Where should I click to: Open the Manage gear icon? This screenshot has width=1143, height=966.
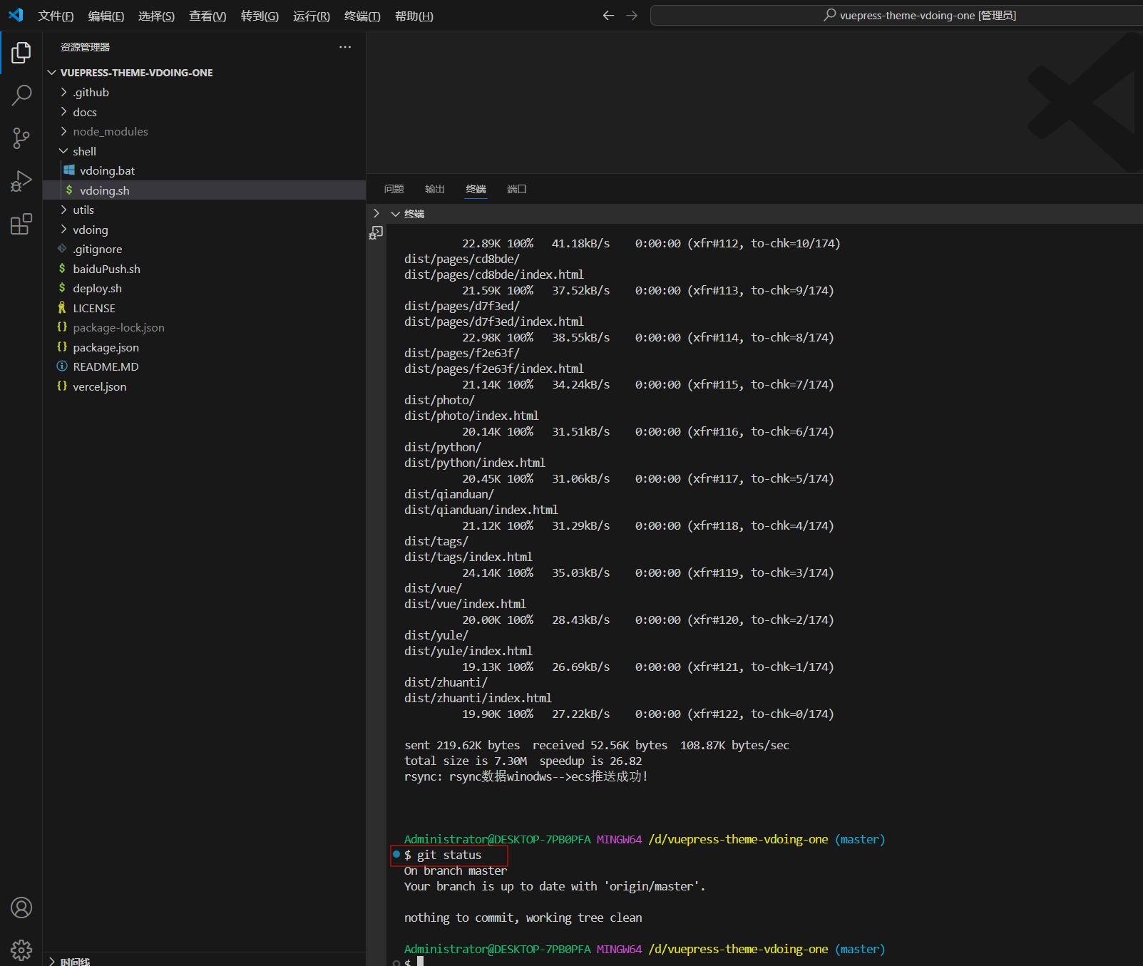tap(21, 950)
